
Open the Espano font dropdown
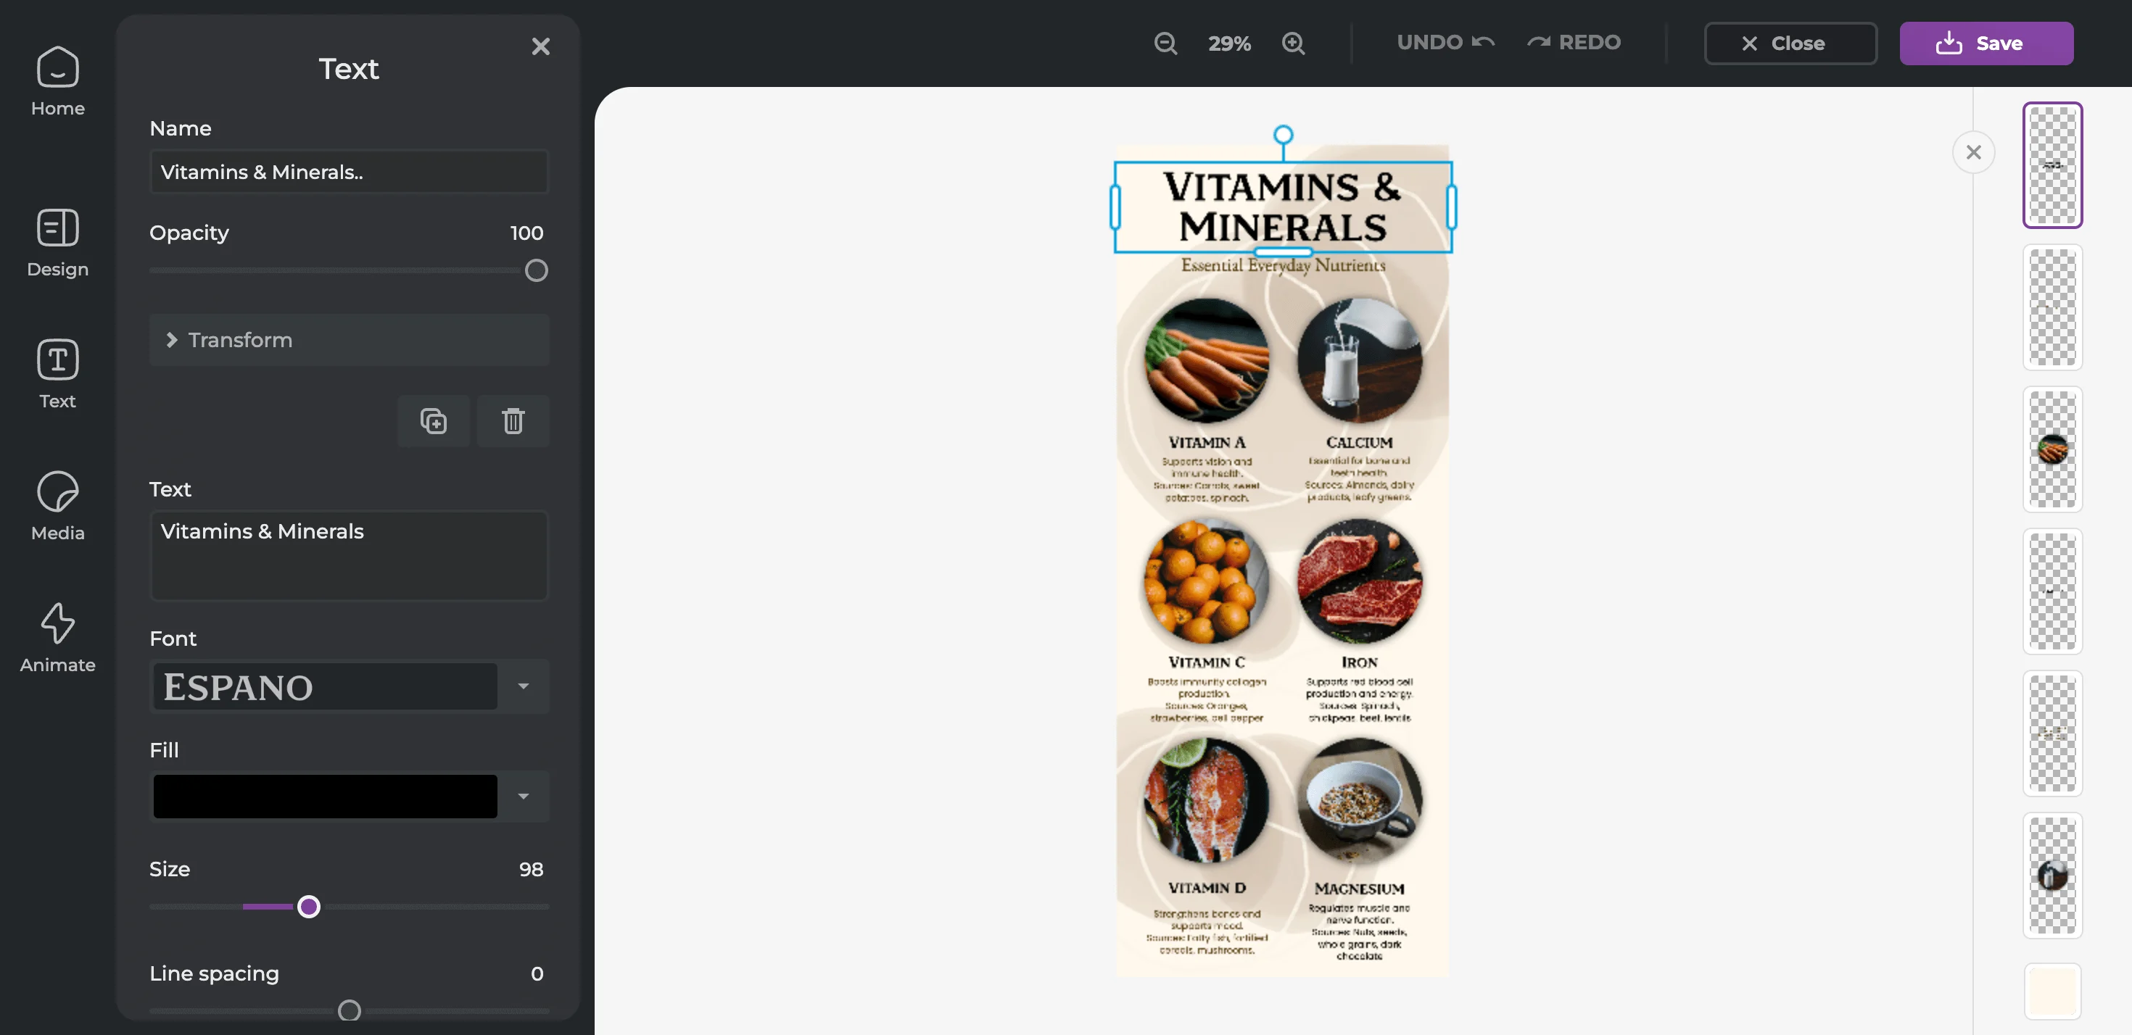pos(523,686)
